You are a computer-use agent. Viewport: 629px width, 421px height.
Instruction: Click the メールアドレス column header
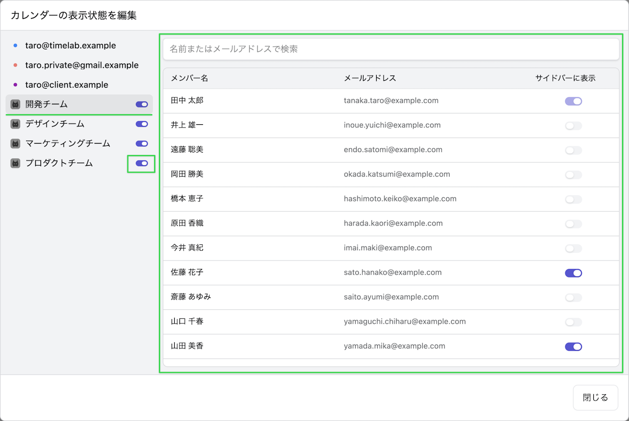click(370, 78)
